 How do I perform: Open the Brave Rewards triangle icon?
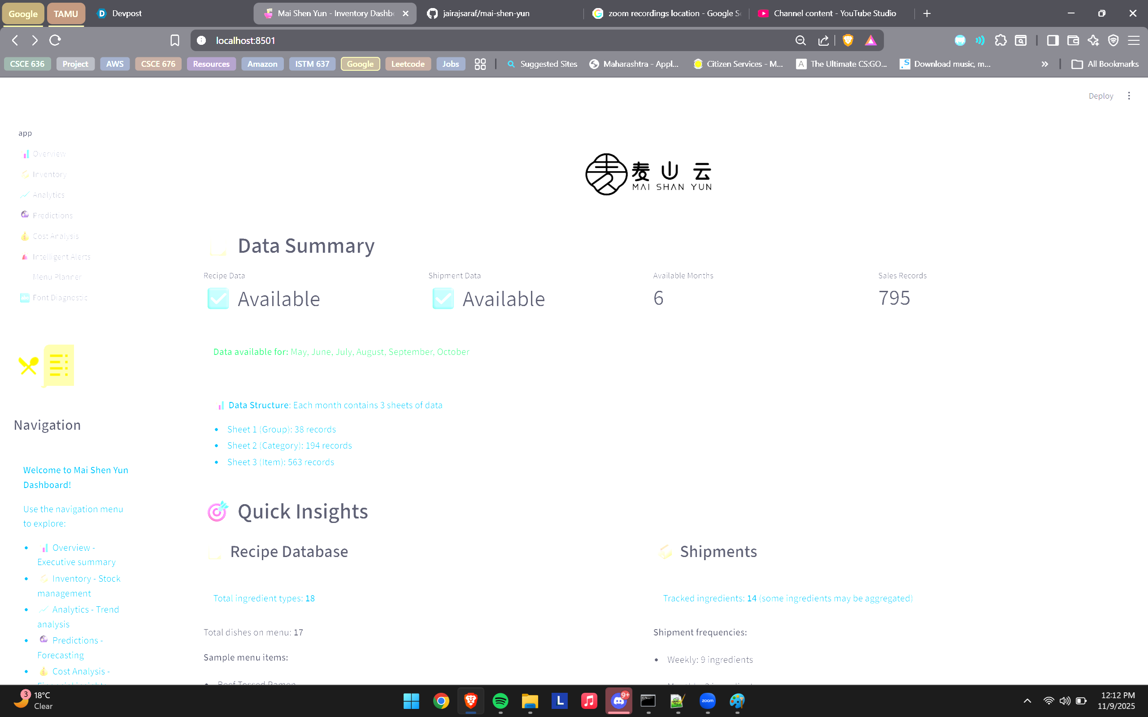point(870,40)
